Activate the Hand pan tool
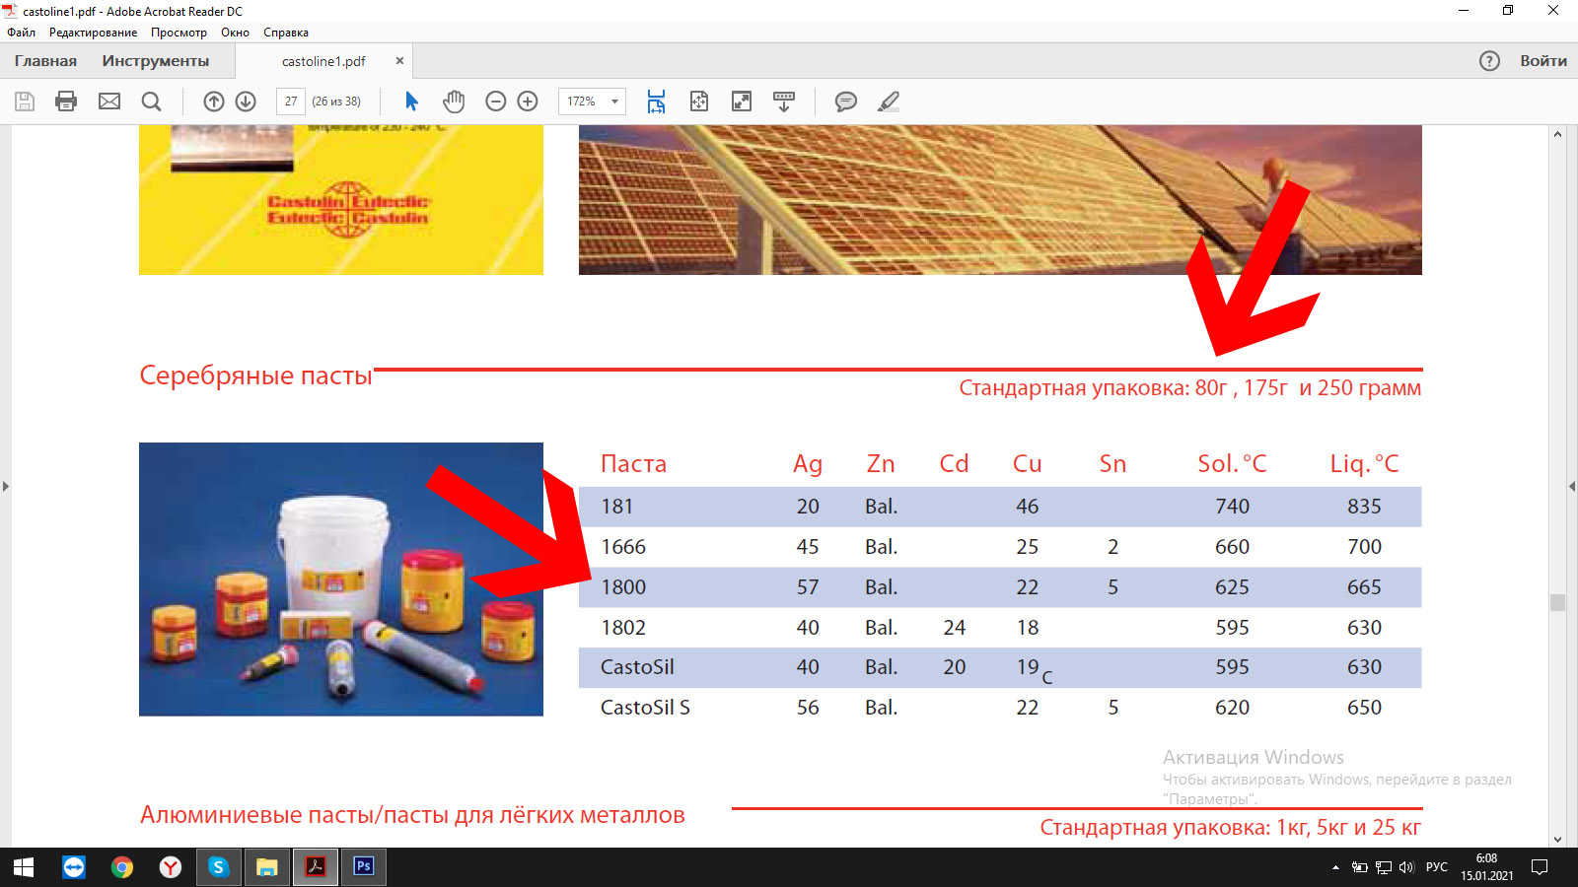The height and width of the screenshot is (887, 1578). (454, 102)
